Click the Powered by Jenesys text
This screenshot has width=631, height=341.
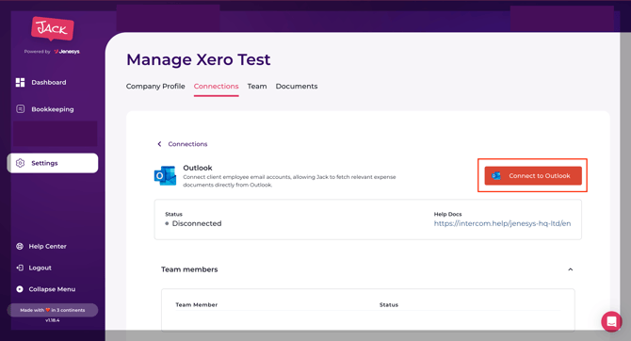point(52,52)
